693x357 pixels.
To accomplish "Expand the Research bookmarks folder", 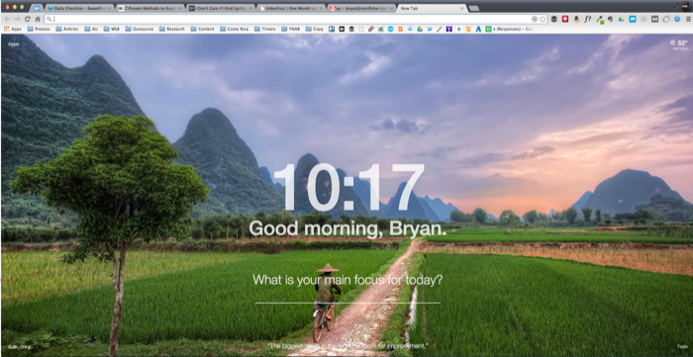I will pos(172,29).
